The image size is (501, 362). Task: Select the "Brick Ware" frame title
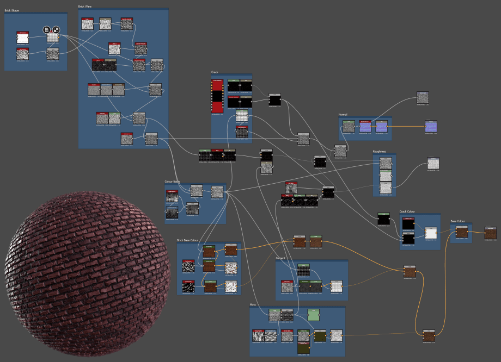click(x=84, y=7)
